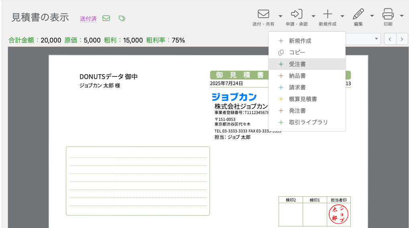Click the green-bordered notes box
This screenshot has width=409, height=228.
pyautogui.click(x=138, y=181)
